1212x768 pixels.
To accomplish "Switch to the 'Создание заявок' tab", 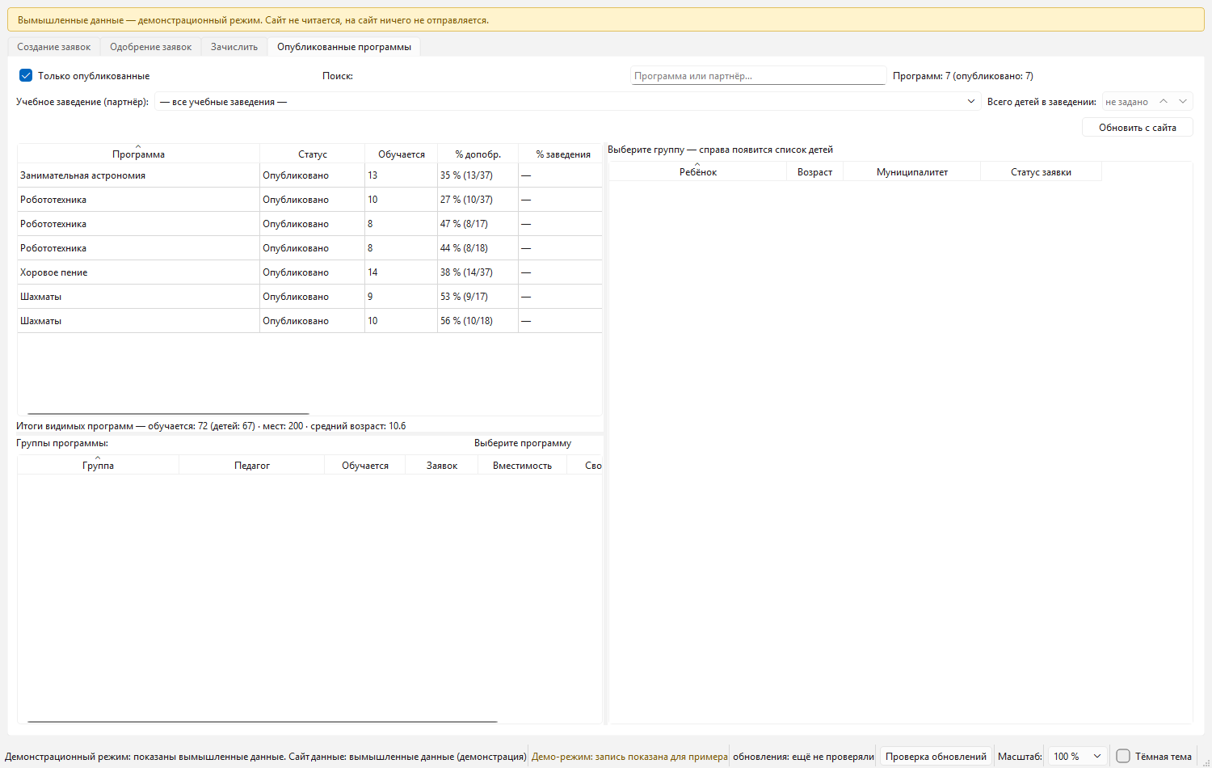I will (x=54, y=47).
